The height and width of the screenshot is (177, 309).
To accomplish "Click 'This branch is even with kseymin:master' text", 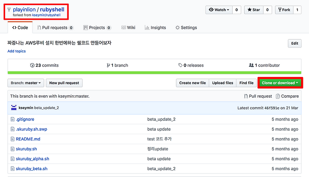I will click(x=50, y=96).
